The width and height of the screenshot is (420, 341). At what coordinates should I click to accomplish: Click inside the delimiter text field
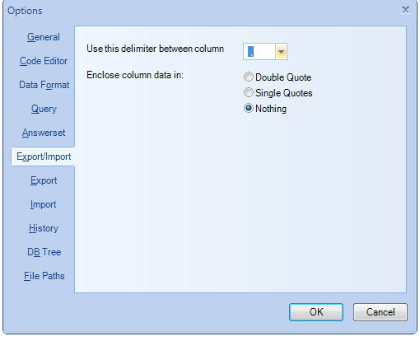pos(259,51)
